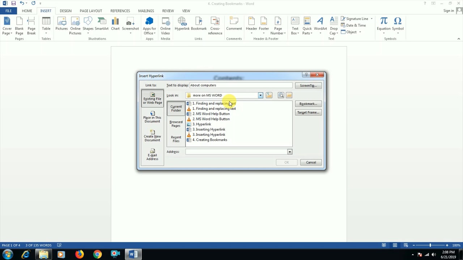Open the Ribbon Display Options button
Image resolution: width=463 pixels, height=260 pixels.
[433, 4]
